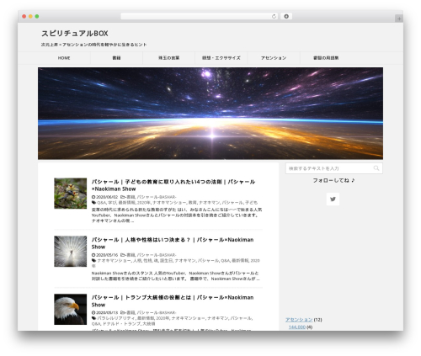Click the browser address bar
This screenshot has width=421, height=356.
[200, 16]
